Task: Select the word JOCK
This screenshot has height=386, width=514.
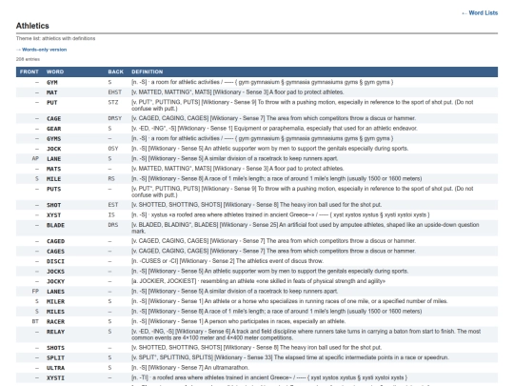Action: pos(53,149)
